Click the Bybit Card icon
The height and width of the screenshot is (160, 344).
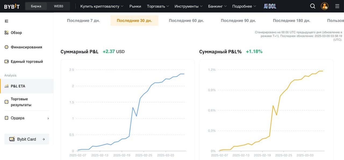click(x=12, y=139)
